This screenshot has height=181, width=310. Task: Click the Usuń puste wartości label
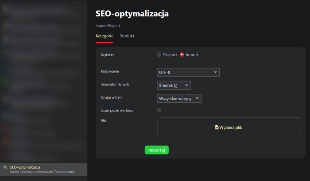(117, 111)
